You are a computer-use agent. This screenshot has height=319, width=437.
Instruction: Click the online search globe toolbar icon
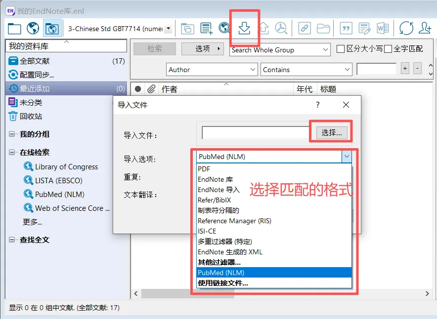tap(224, 28)
